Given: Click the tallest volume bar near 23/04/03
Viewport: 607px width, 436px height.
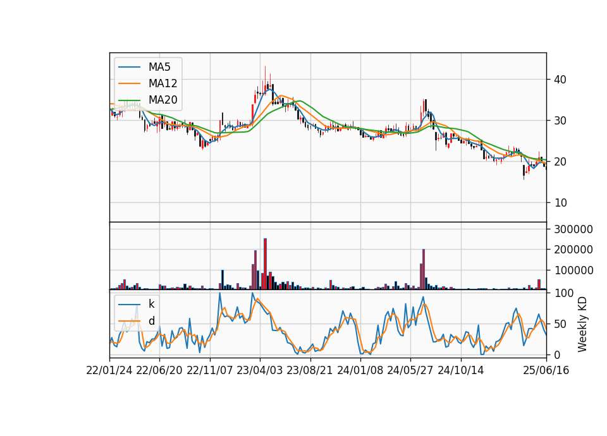Looking at the screenshot, I should pyautogui.click(x=265, y=264).
